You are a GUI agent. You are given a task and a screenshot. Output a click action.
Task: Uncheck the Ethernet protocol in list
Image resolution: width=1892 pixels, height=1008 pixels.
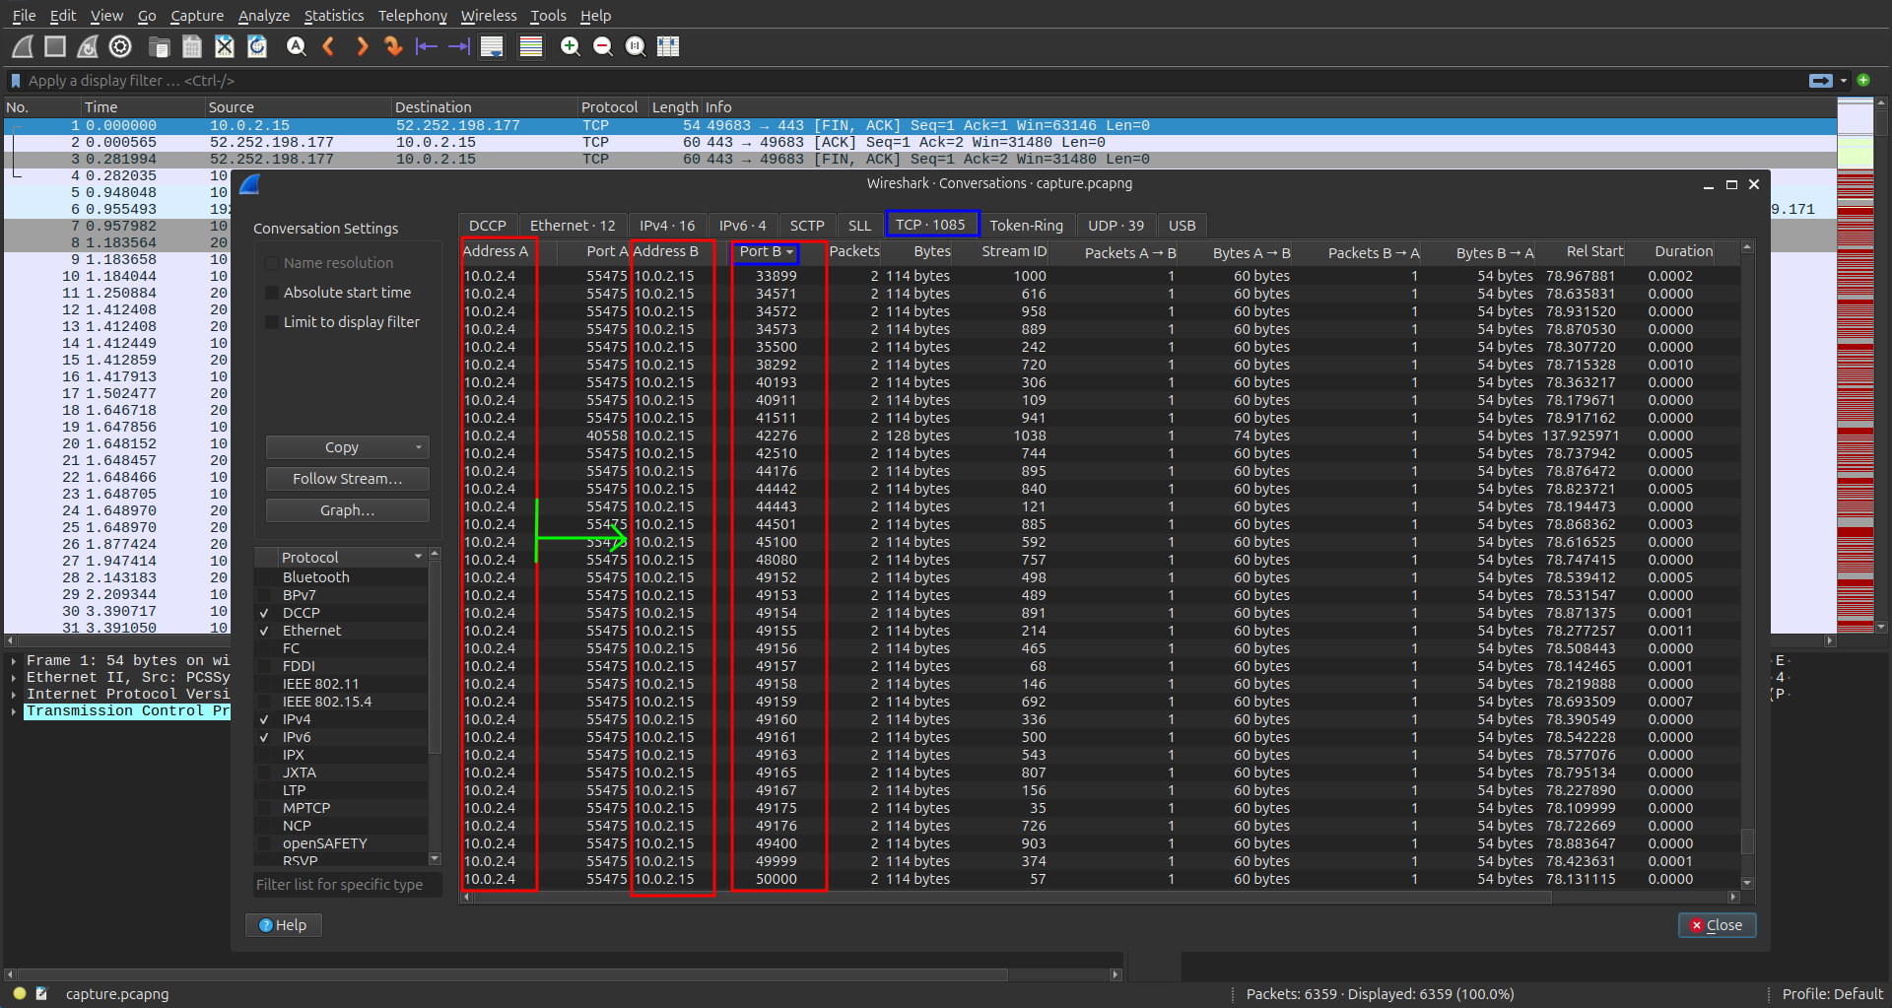pyautogui.click(x=264, y=631)
